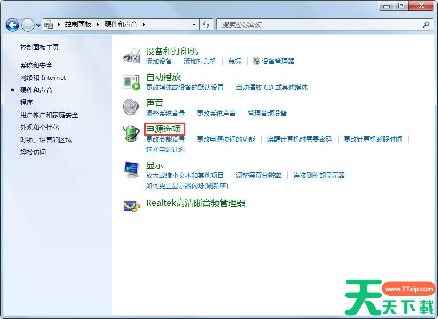
Task: Select 系统和安全 in the left sidebar
Action: (36, 65)
